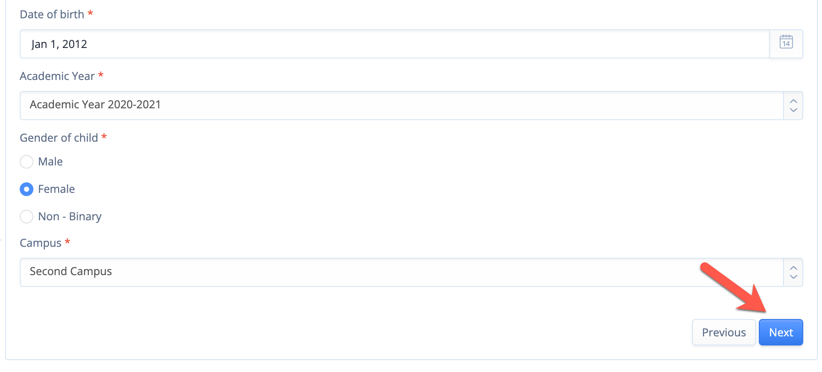The image size is (822, 372).
Task: Click the Campus field label
Action: point(40,243)
